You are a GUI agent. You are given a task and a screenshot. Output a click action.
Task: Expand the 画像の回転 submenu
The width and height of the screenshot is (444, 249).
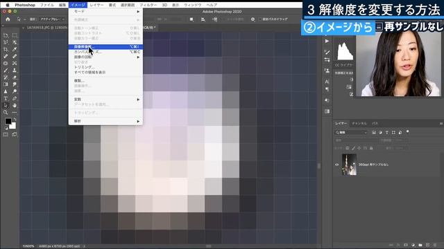[x=105, y=57]
